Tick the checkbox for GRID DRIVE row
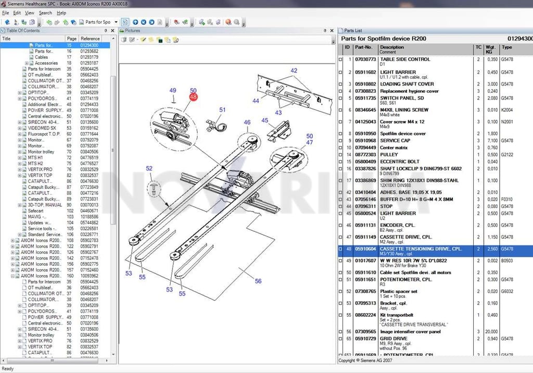The height and width of the screenshot is (373, 533). click(340, 339)
